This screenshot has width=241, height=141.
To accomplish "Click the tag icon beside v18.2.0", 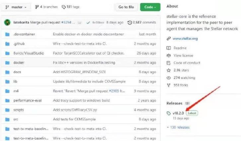I will click(169, 113).
